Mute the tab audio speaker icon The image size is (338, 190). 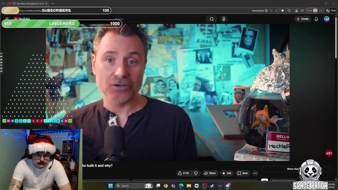click(14, 4)
